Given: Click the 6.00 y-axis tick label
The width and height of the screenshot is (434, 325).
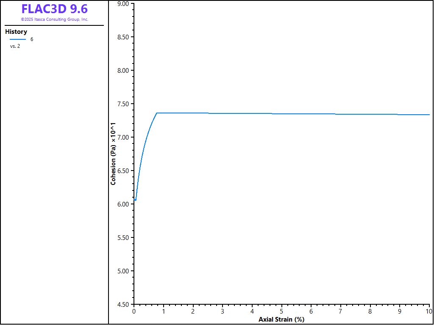Looking at the screenshot, I should click(x=122, y=204).
